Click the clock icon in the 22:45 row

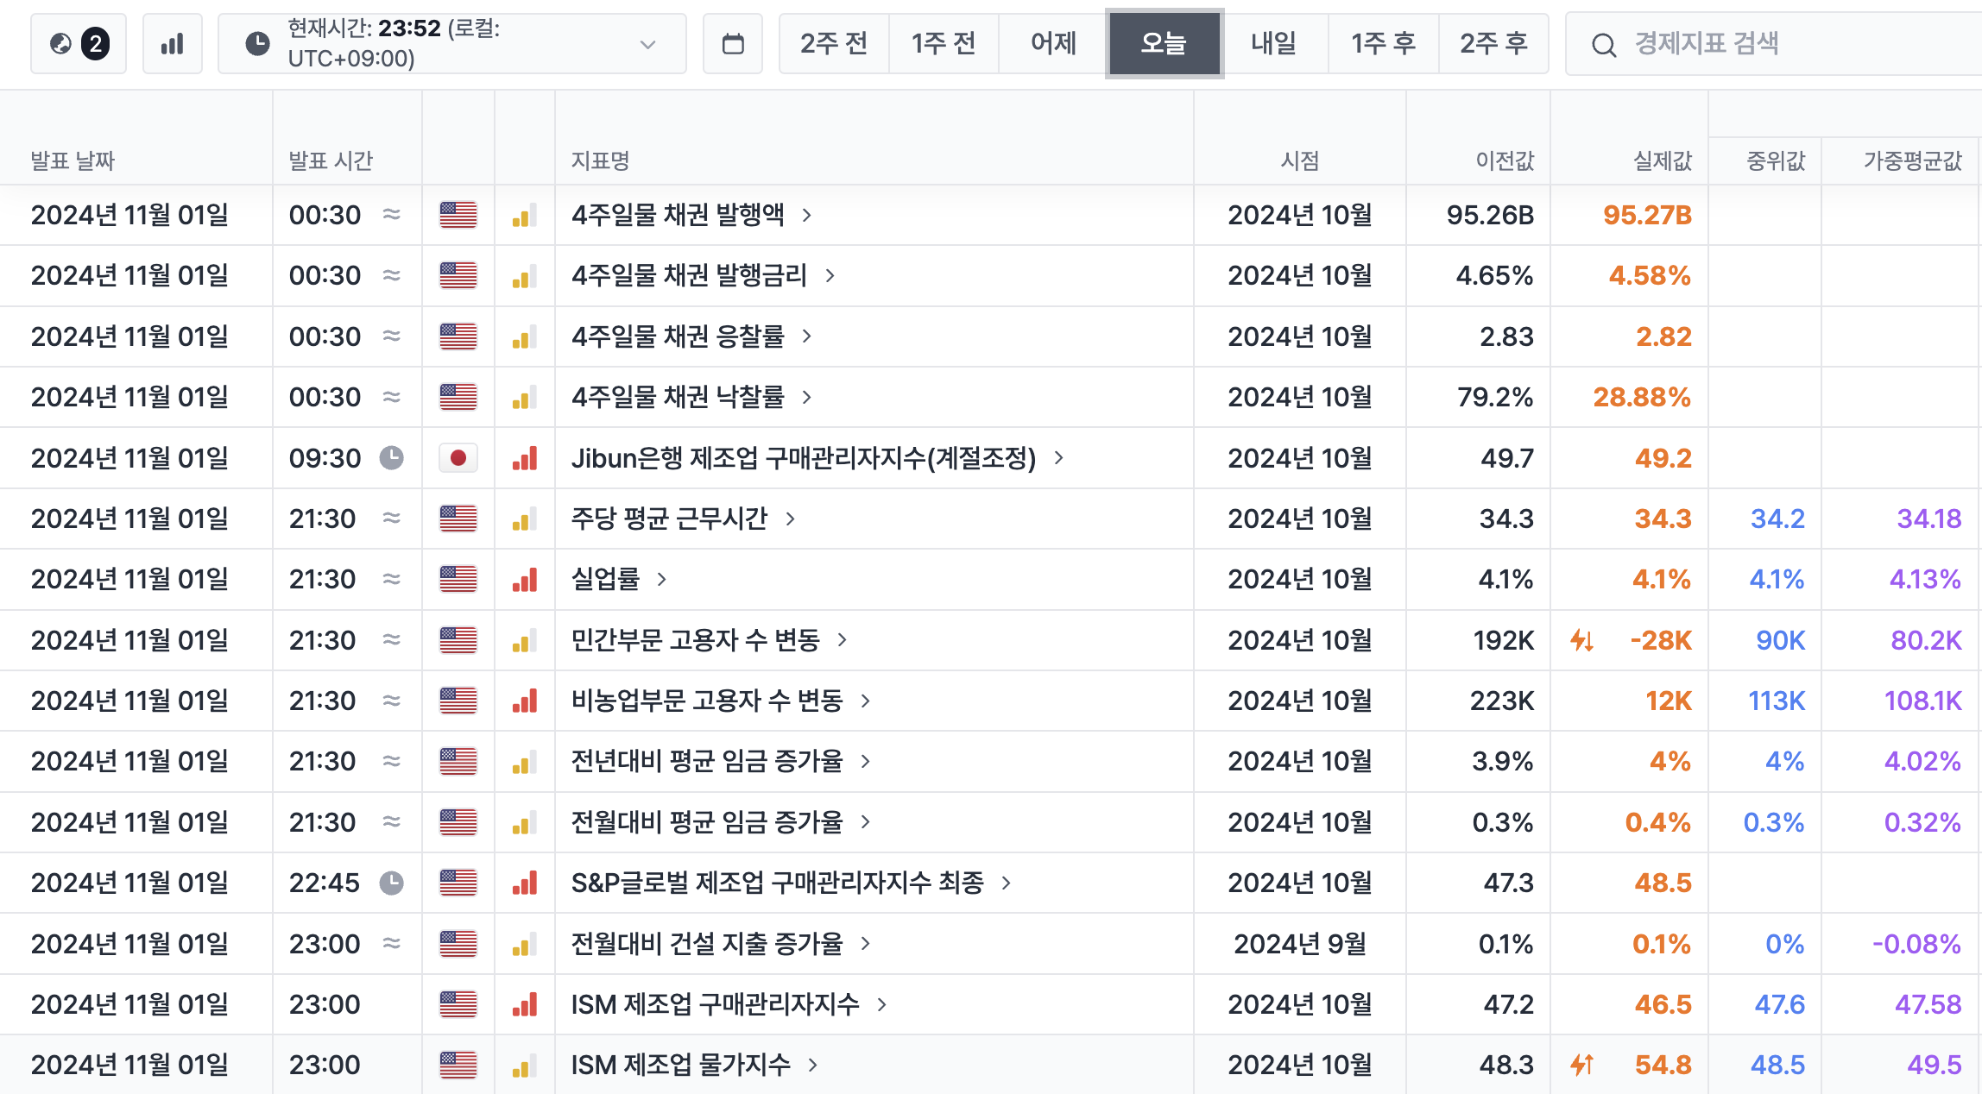pyautogui.click(x=392, y=883)
